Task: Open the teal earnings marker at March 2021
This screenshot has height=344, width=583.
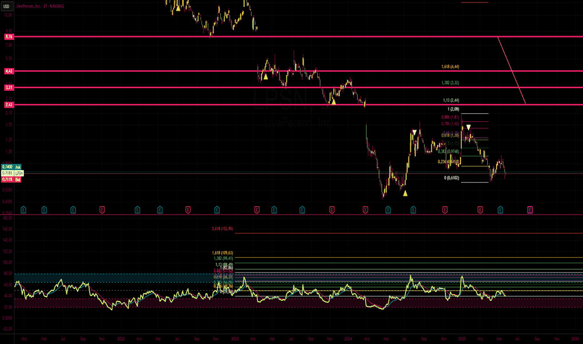Action: (23, 210)
